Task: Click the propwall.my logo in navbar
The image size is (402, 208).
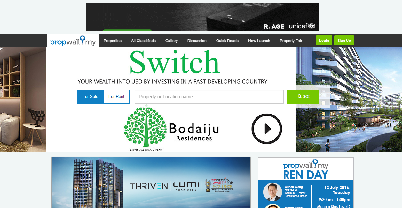Action: (73, 41)
